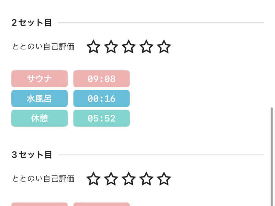The image size is (275, 206).
Task: Rate set 2 with one star
Action: [x=93, y=47]
